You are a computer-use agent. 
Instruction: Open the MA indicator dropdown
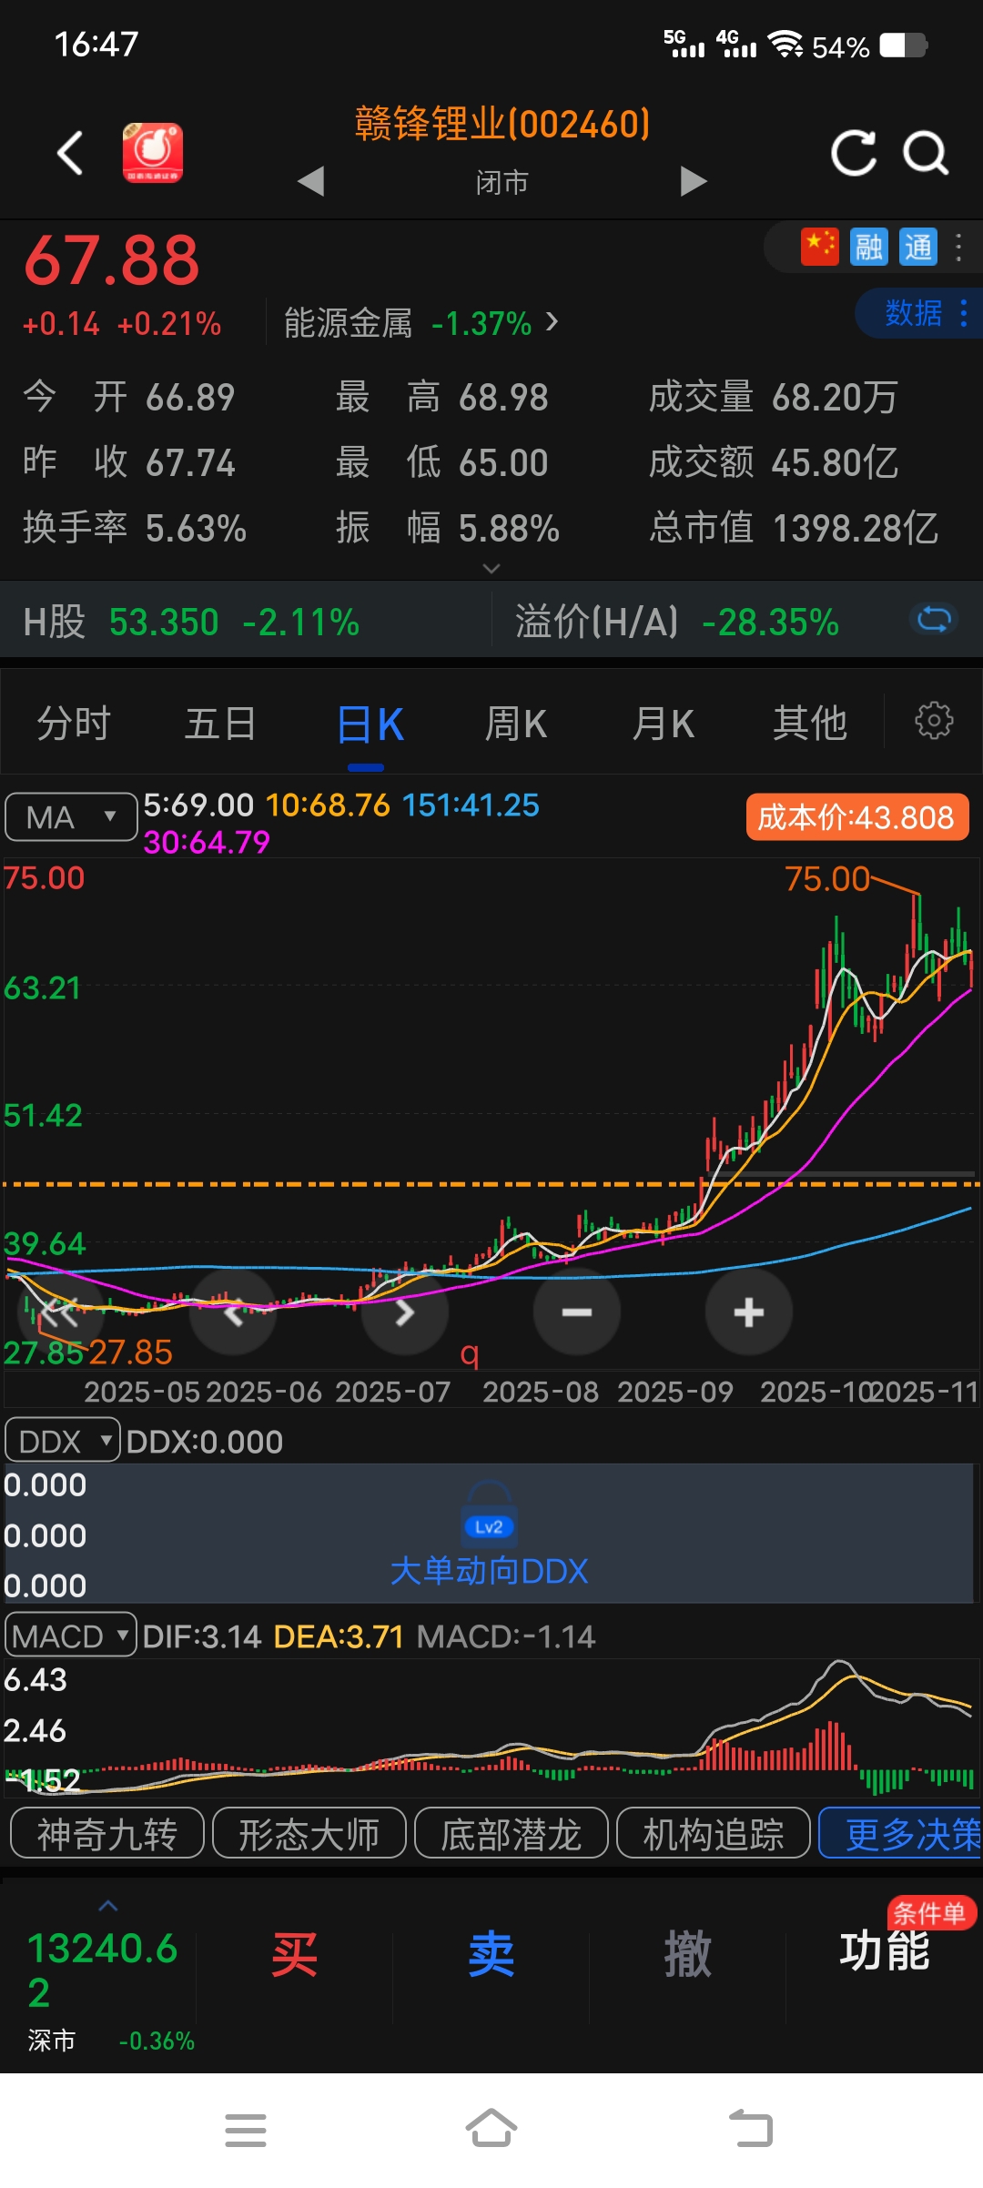click(71, 817)
